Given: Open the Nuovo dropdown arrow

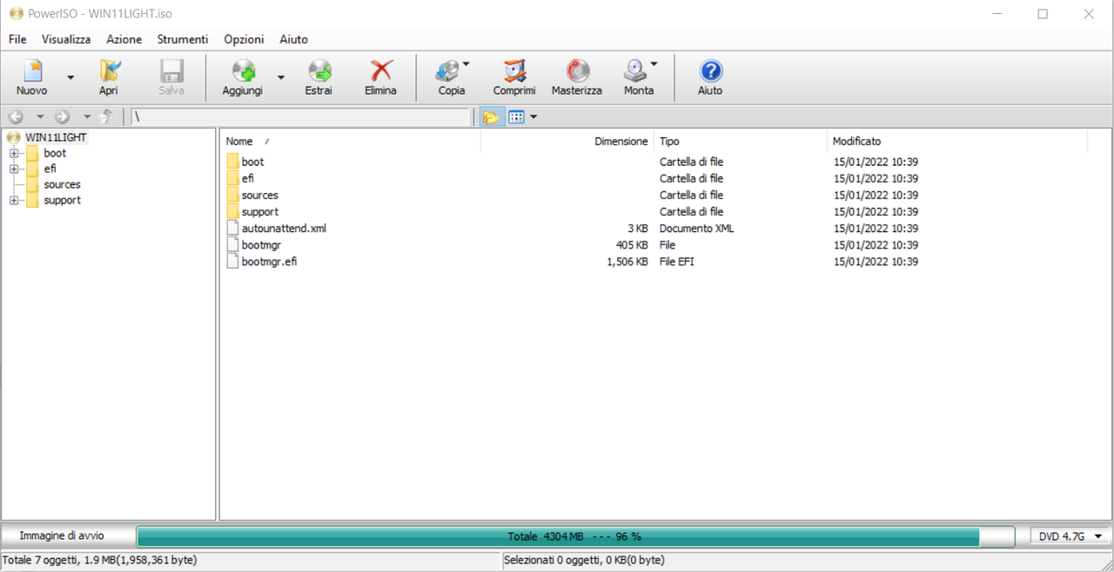Looking at the screenshot, I should tap(70, 77).
